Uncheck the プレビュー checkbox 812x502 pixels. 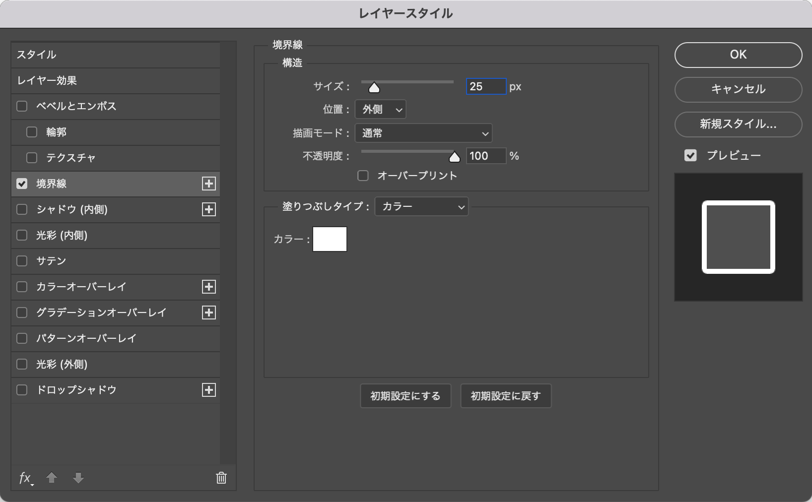[x=690, y=156]
